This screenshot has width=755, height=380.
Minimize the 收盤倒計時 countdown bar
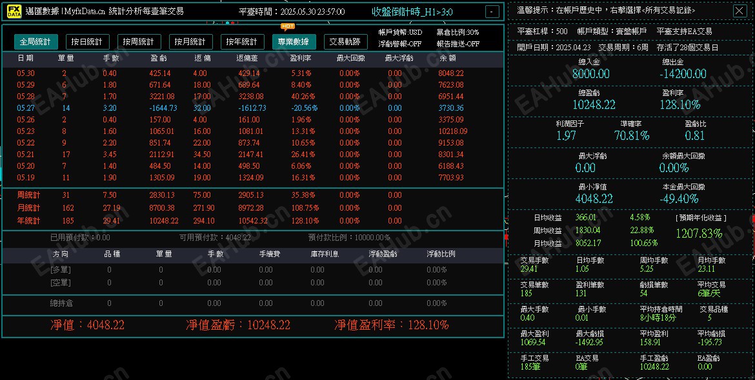click(x=491, y=11)
